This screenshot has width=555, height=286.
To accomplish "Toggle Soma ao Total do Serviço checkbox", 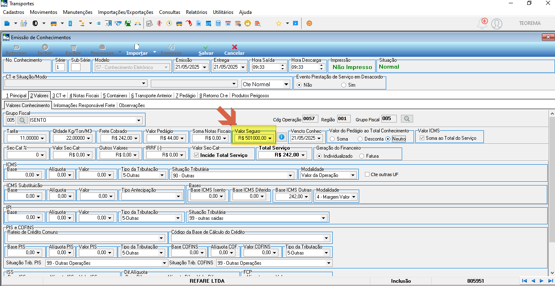I will [422, 138].
